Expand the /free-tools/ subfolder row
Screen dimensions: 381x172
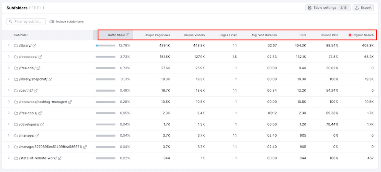coord(8,113)
